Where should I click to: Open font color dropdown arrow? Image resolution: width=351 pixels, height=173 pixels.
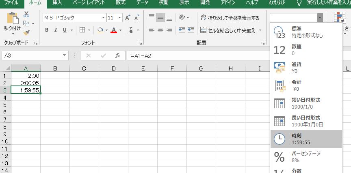(x=120, y=30)
